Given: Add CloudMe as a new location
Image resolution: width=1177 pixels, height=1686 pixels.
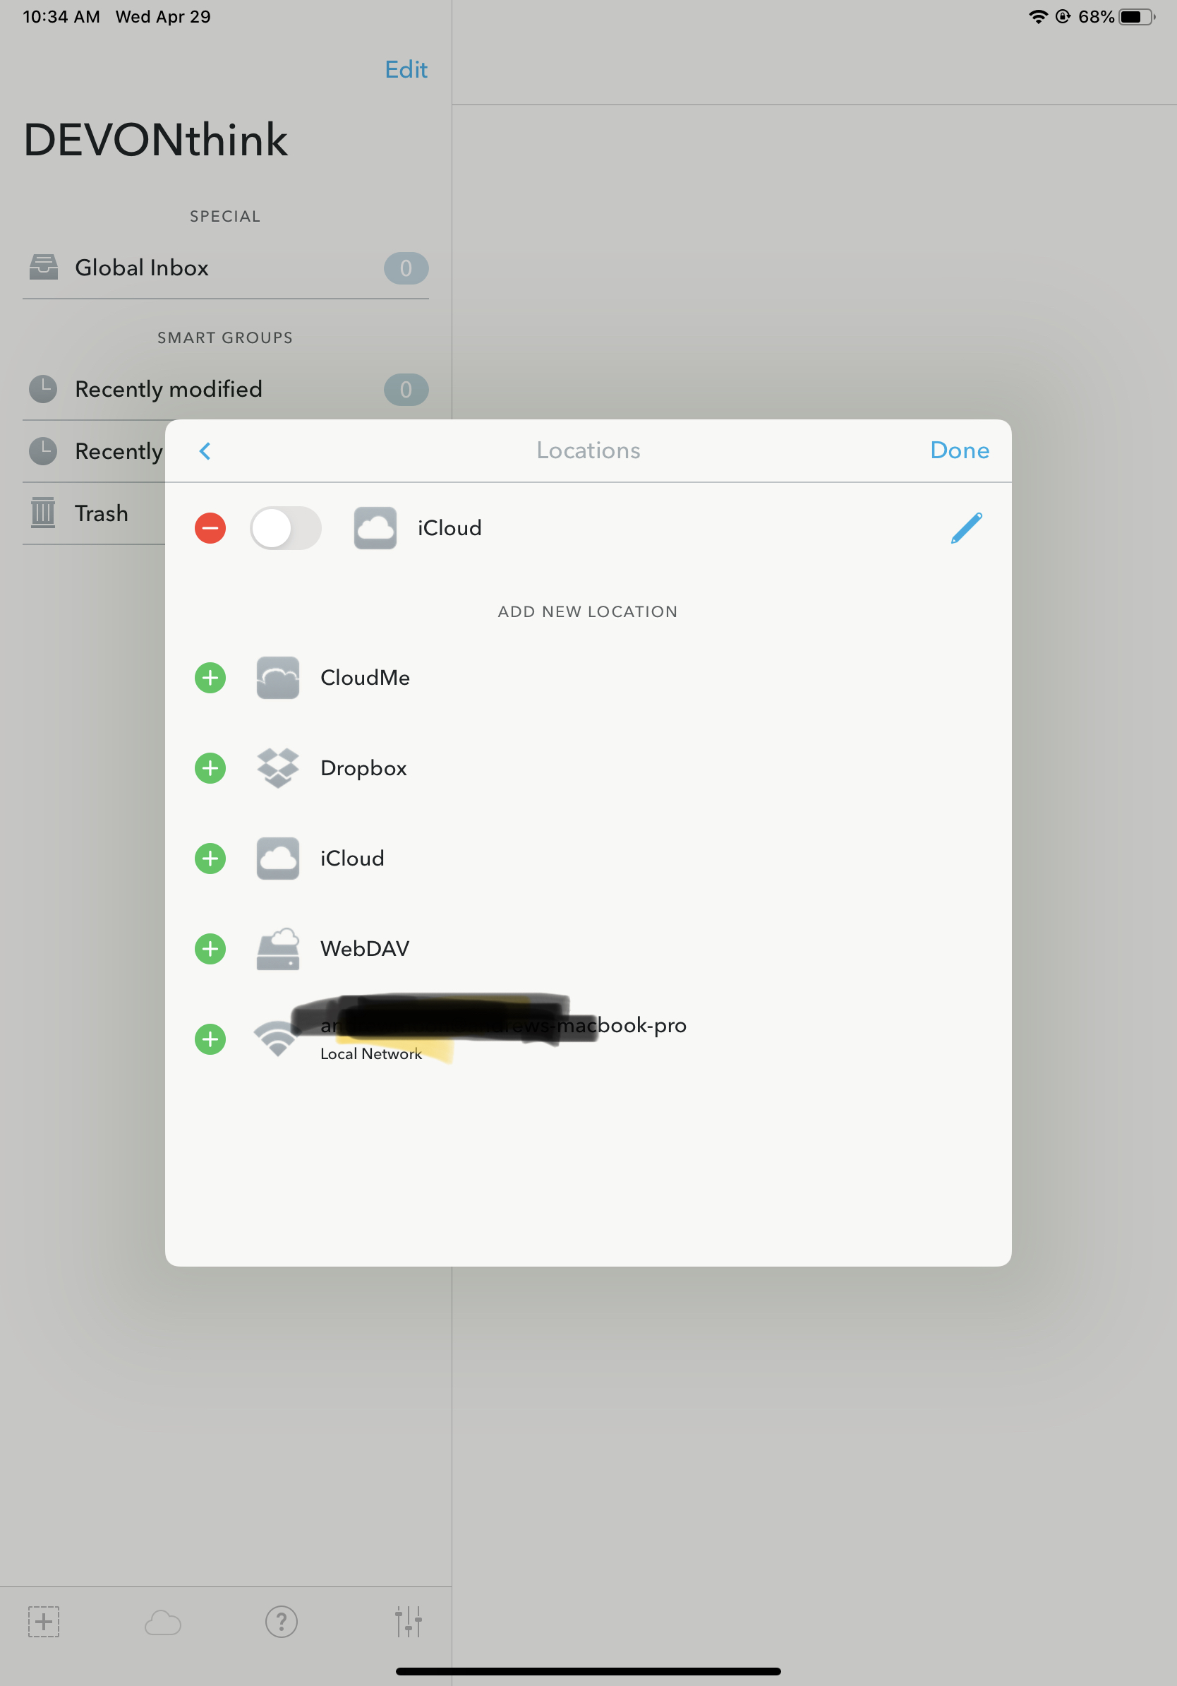Looking at the screenshot, I should pyautogui.click(x=210, y=678).
